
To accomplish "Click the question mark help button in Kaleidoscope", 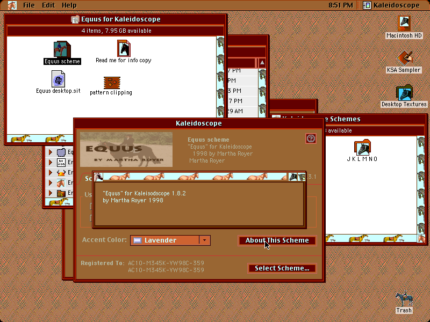I will (311, 138).
